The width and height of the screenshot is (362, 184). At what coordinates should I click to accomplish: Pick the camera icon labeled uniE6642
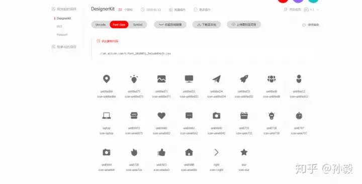click(x=217, y=116)
